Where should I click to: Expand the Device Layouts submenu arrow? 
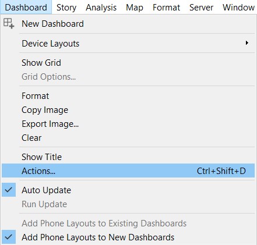(x=247, y=43)
